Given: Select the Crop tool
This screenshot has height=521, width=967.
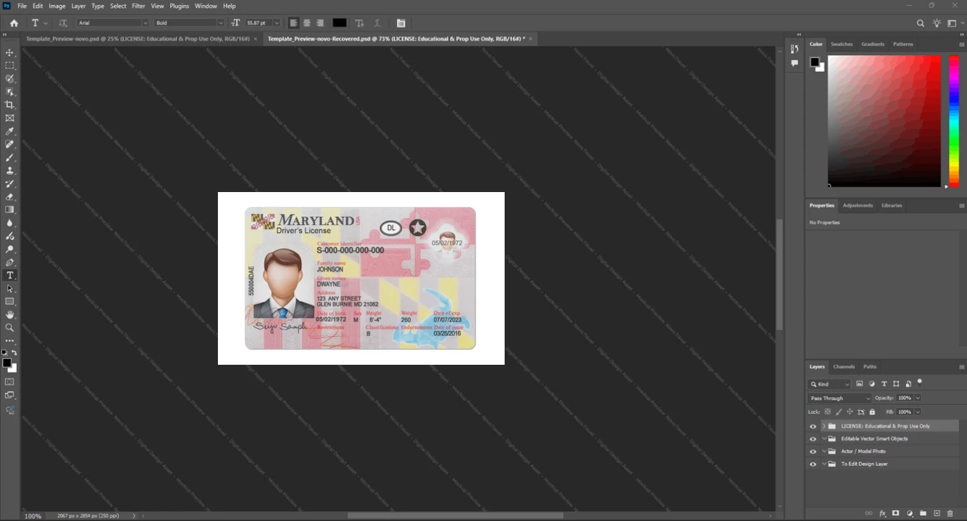Looking at the screenshot, I should click(x=10, y=105).
